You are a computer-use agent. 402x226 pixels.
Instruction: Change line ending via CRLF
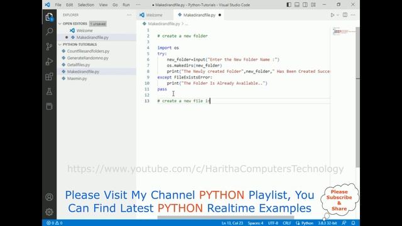pos(286,223)
